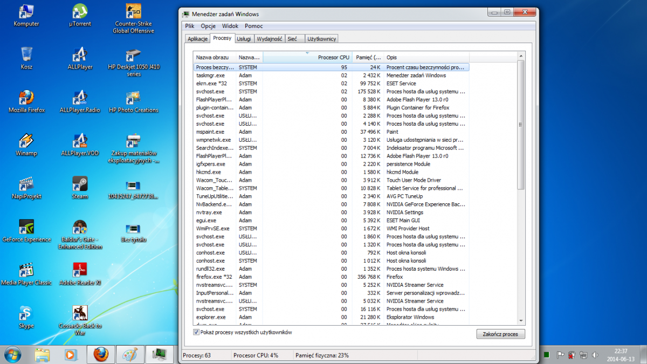
Task: Select the NapiProjekt desktop icon
Action: click(x=26, y=188)
